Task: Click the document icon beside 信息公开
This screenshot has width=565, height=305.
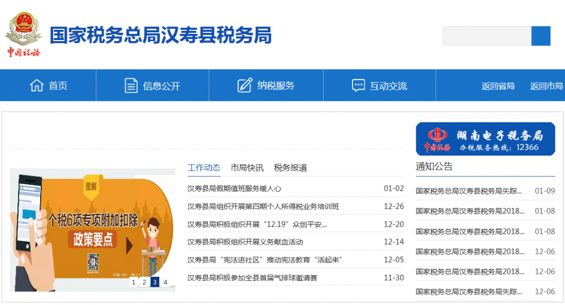Action: 131,86
